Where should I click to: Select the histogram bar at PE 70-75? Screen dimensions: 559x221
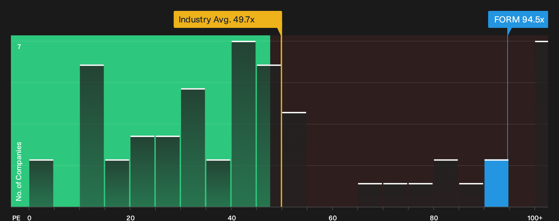coord(395,195)
